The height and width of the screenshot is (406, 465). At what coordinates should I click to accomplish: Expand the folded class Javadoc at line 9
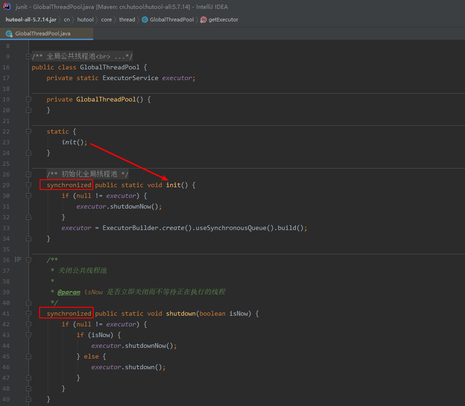[x=28, y=57]
